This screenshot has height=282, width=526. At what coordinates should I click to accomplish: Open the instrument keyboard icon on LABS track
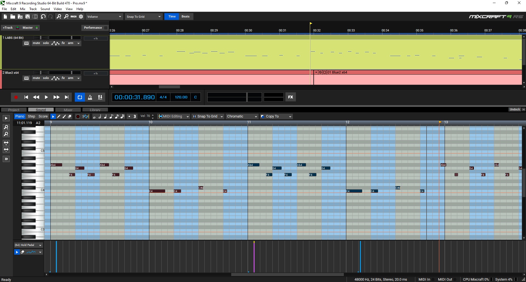coord(26,43)
